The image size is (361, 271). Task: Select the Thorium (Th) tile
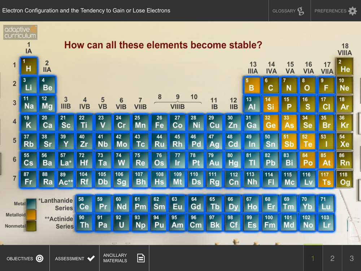84,222
